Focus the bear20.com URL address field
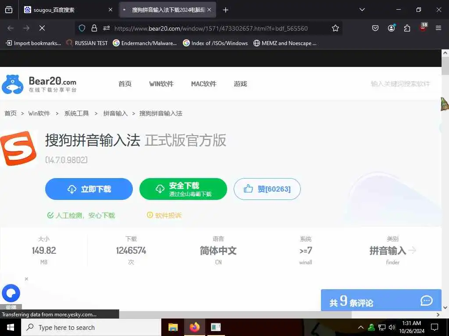 [211, 28]
